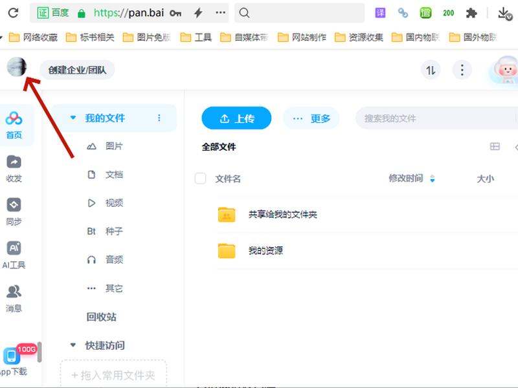Open the 国内物联 bookmark folder
The width and height of the screenshot is (518, 388).
click(x=416, y=38)
